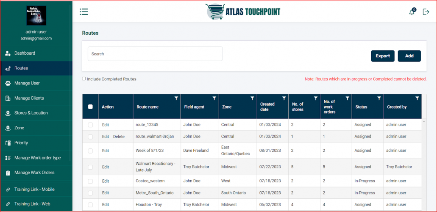Select the Houston - Troy row checkbox
The height and width of the screenshot is (212, 437).
[x=90, y=205]
